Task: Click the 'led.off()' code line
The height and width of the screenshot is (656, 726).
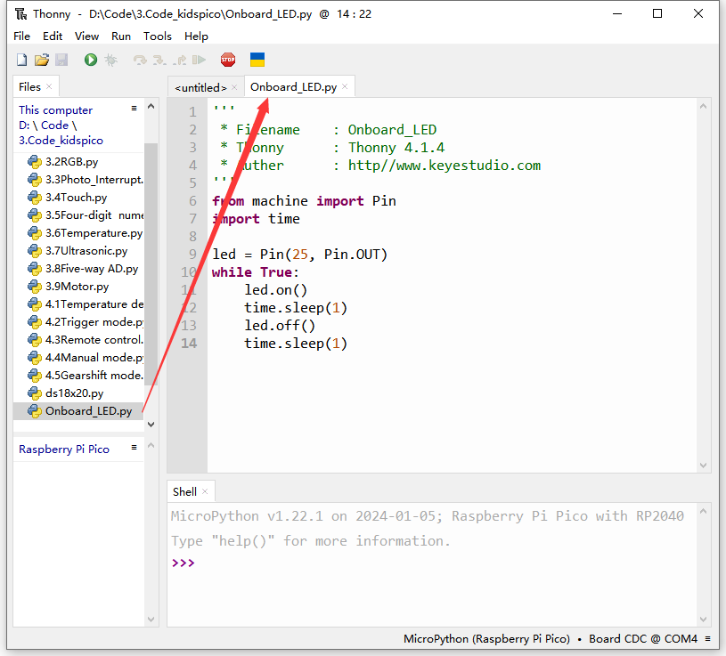Action: coord(280,326)
